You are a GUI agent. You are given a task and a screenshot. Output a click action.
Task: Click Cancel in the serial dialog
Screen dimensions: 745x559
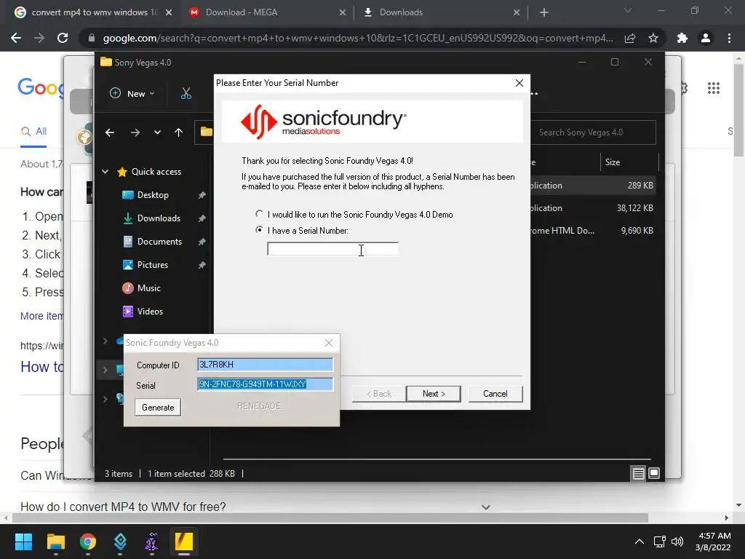[x=495, y=394]
